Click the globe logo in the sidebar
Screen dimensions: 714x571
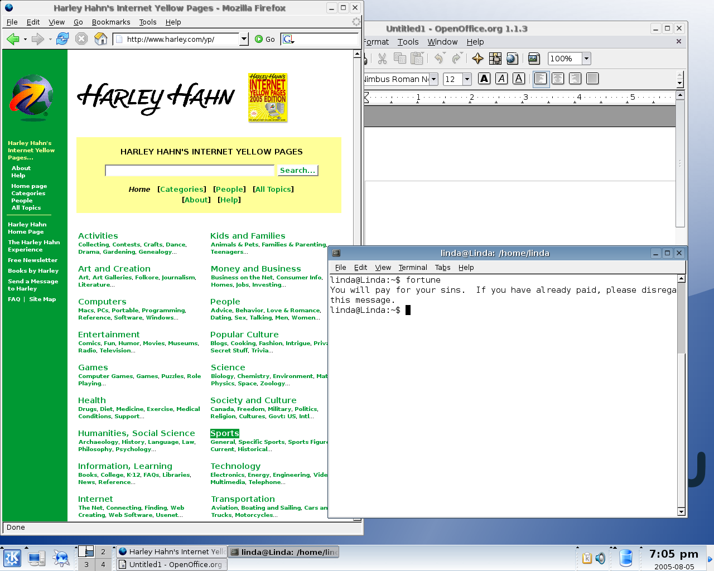32,98
